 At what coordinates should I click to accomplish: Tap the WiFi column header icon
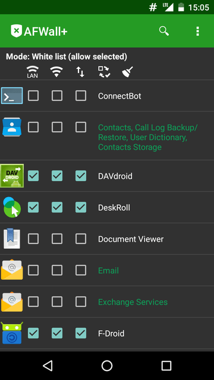[x=56, y=72]
